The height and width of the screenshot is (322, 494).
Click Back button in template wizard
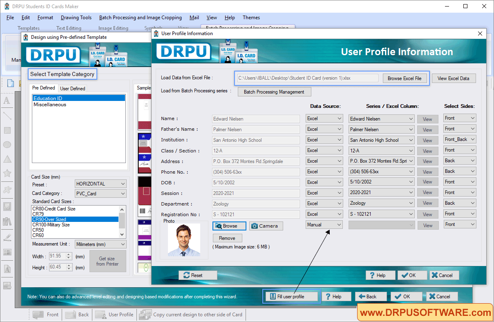(x=371, y=297)
